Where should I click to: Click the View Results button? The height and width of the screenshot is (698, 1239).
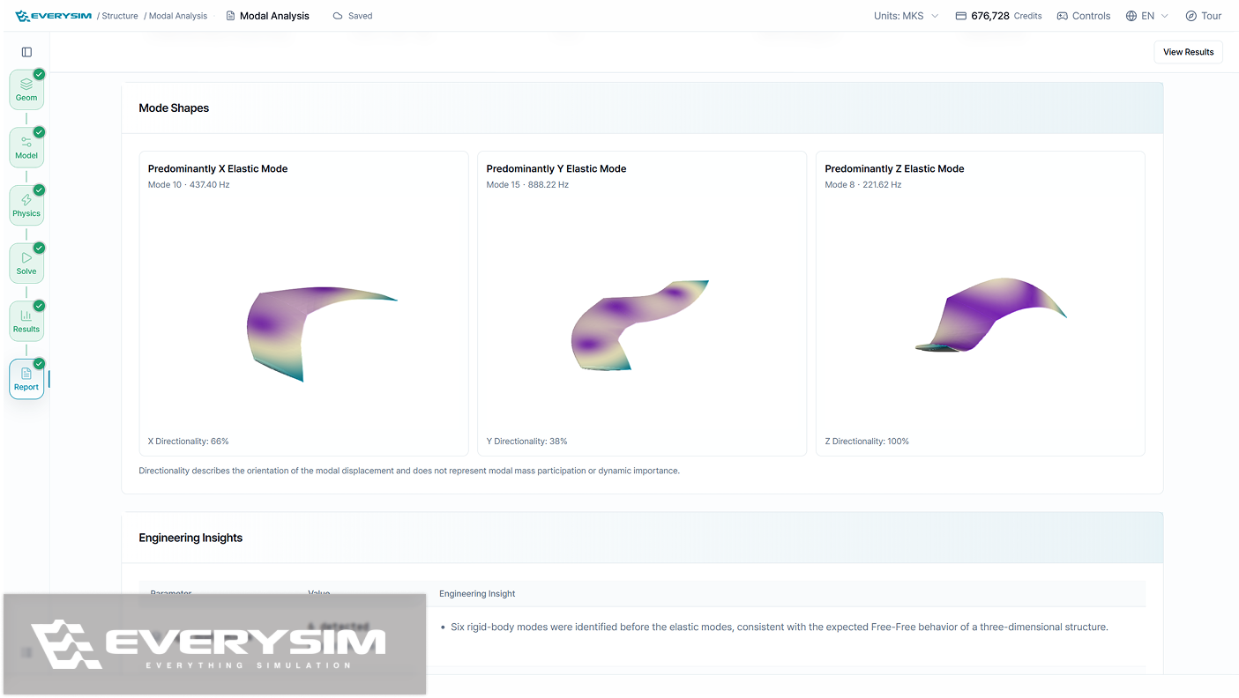(1188, 52)
